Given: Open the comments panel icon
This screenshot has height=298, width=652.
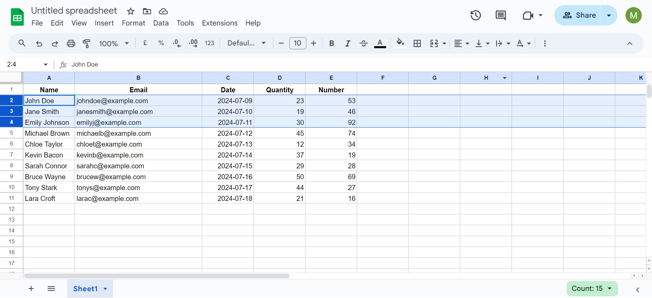Looking at the screenshot, I should coord(501,15).
